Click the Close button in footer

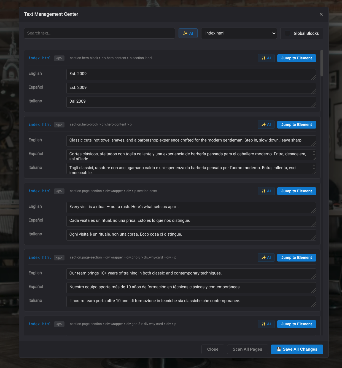pyautogui.click(x=213, y=349)
